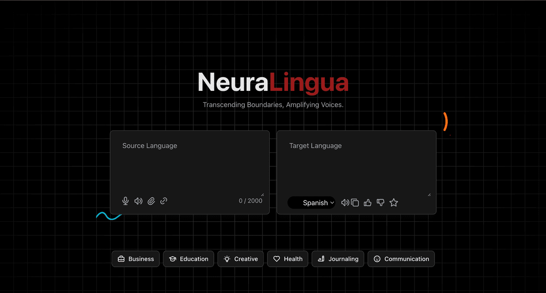This screenshot has height=293, width=546.
Task: Click the speaker icon in the source panel
Action: [138, 201]
